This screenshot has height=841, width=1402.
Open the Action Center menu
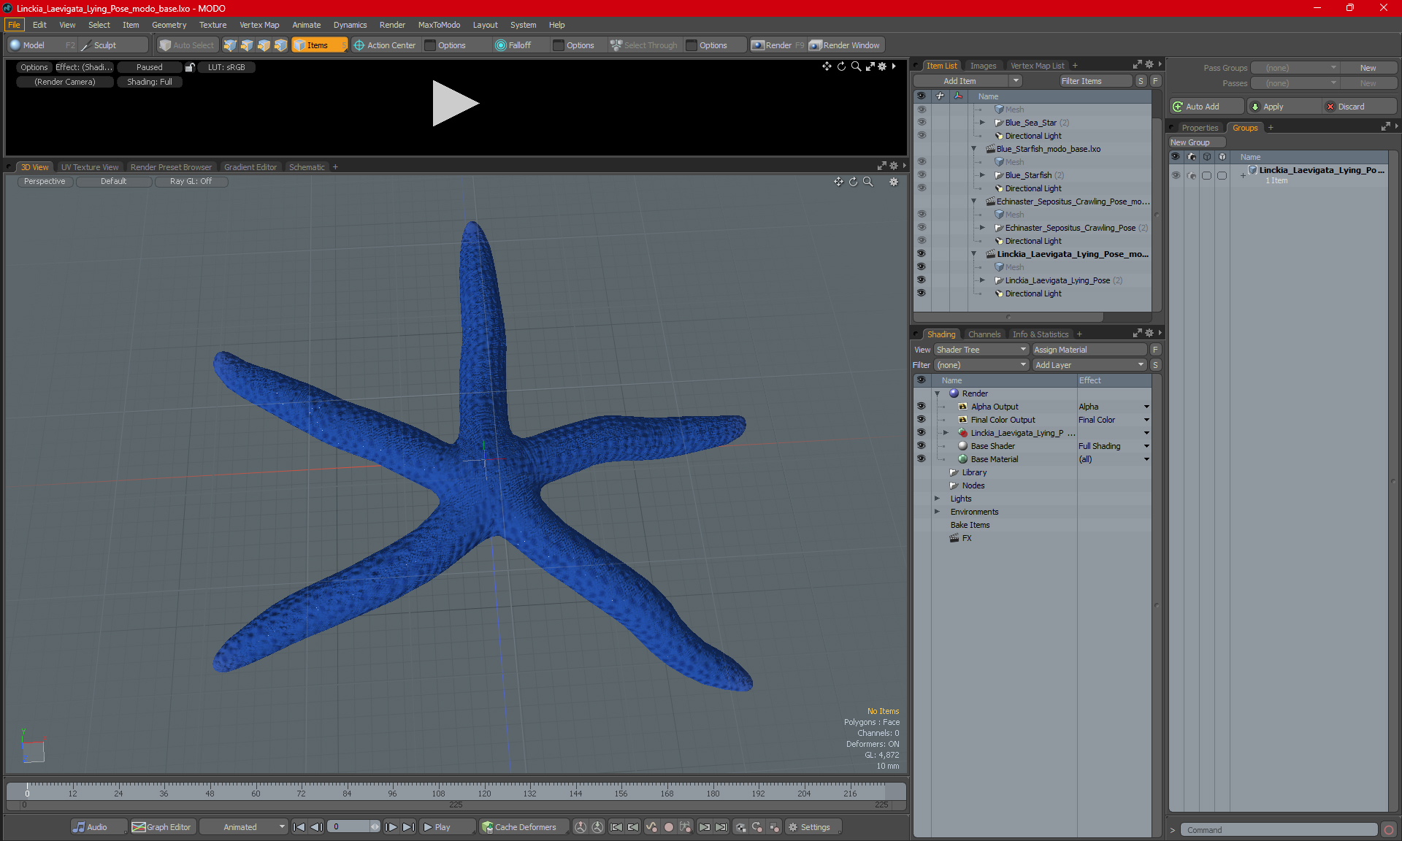(x=385, y=45)
